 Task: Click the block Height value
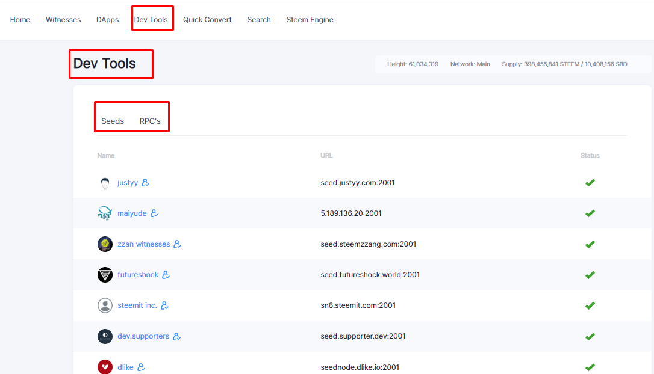pyautogui.click(x=413, y=64)
